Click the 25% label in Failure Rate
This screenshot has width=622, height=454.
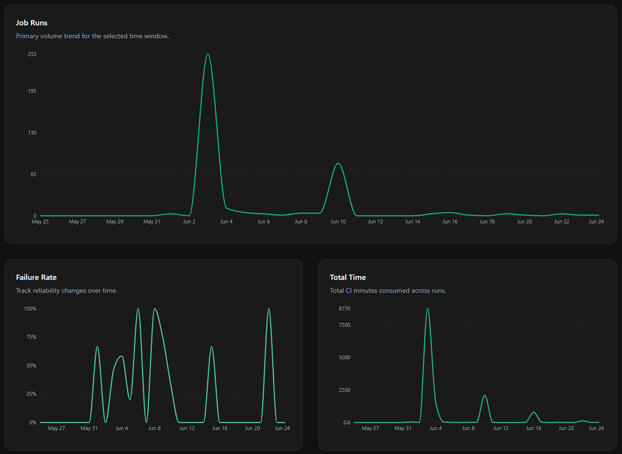click(31, 394)
